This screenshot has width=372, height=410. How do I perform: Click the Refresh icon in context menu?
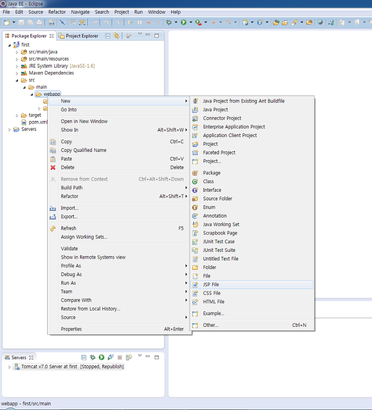click(53, 228)
